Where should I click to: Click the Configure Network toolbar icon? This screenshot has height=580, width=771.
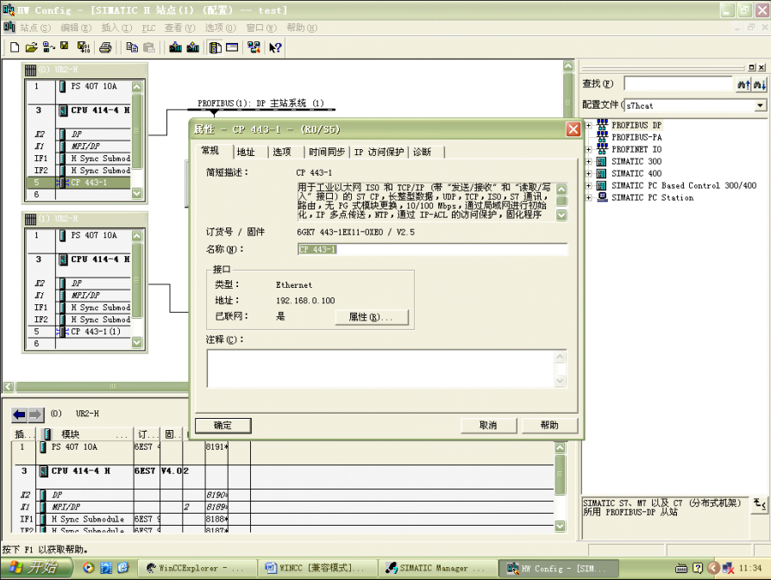[x=254, y=48]
